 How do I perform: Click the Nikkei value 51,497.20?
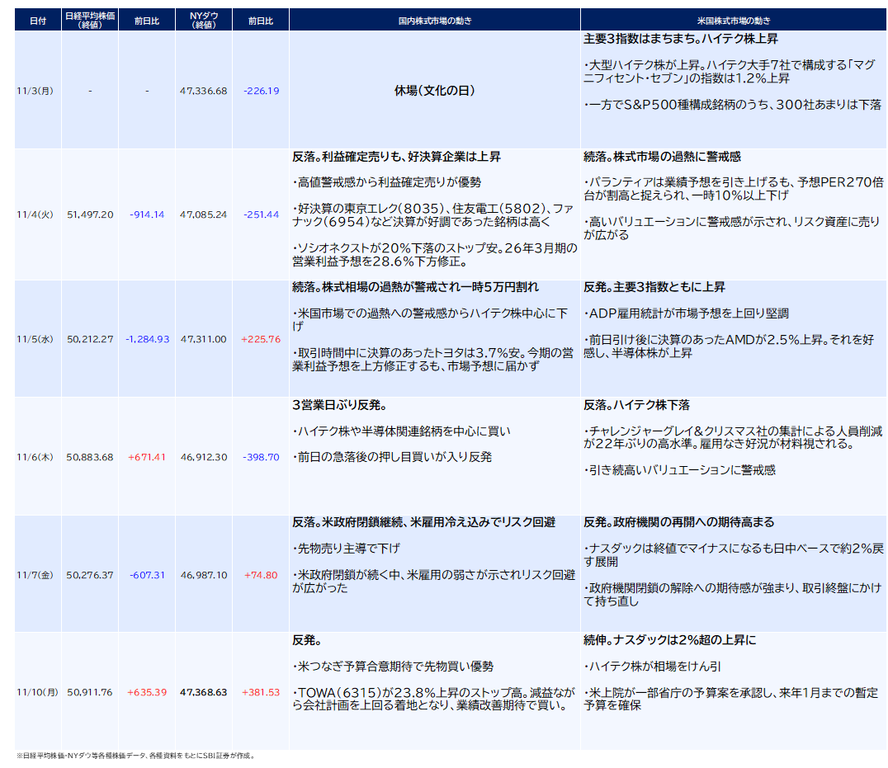point(90,214)
